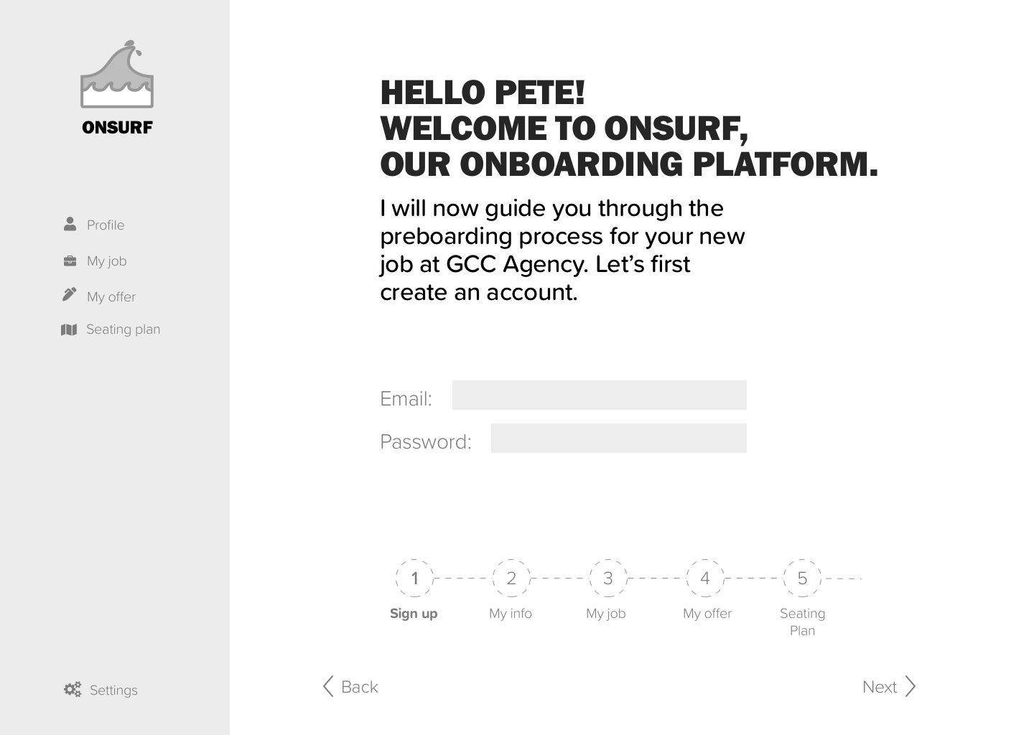This screenshot has height=735, width=1034.
Task: Click the Settings label in sidebar
Action: pos(113,690)
